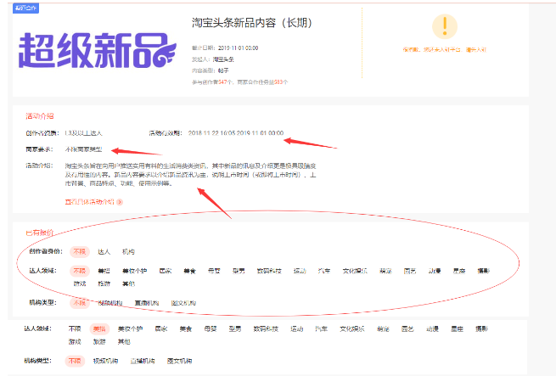The height and width of the screenshot is (376, 556).
Task: Choose 动漫 in the 已有报价 达人领域 row
Action: (435, 271)
